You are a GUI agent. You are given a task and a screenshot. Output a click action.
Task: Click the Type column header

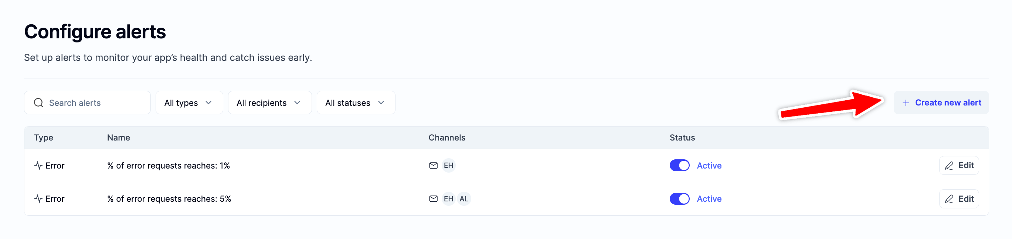coord(44,138)
